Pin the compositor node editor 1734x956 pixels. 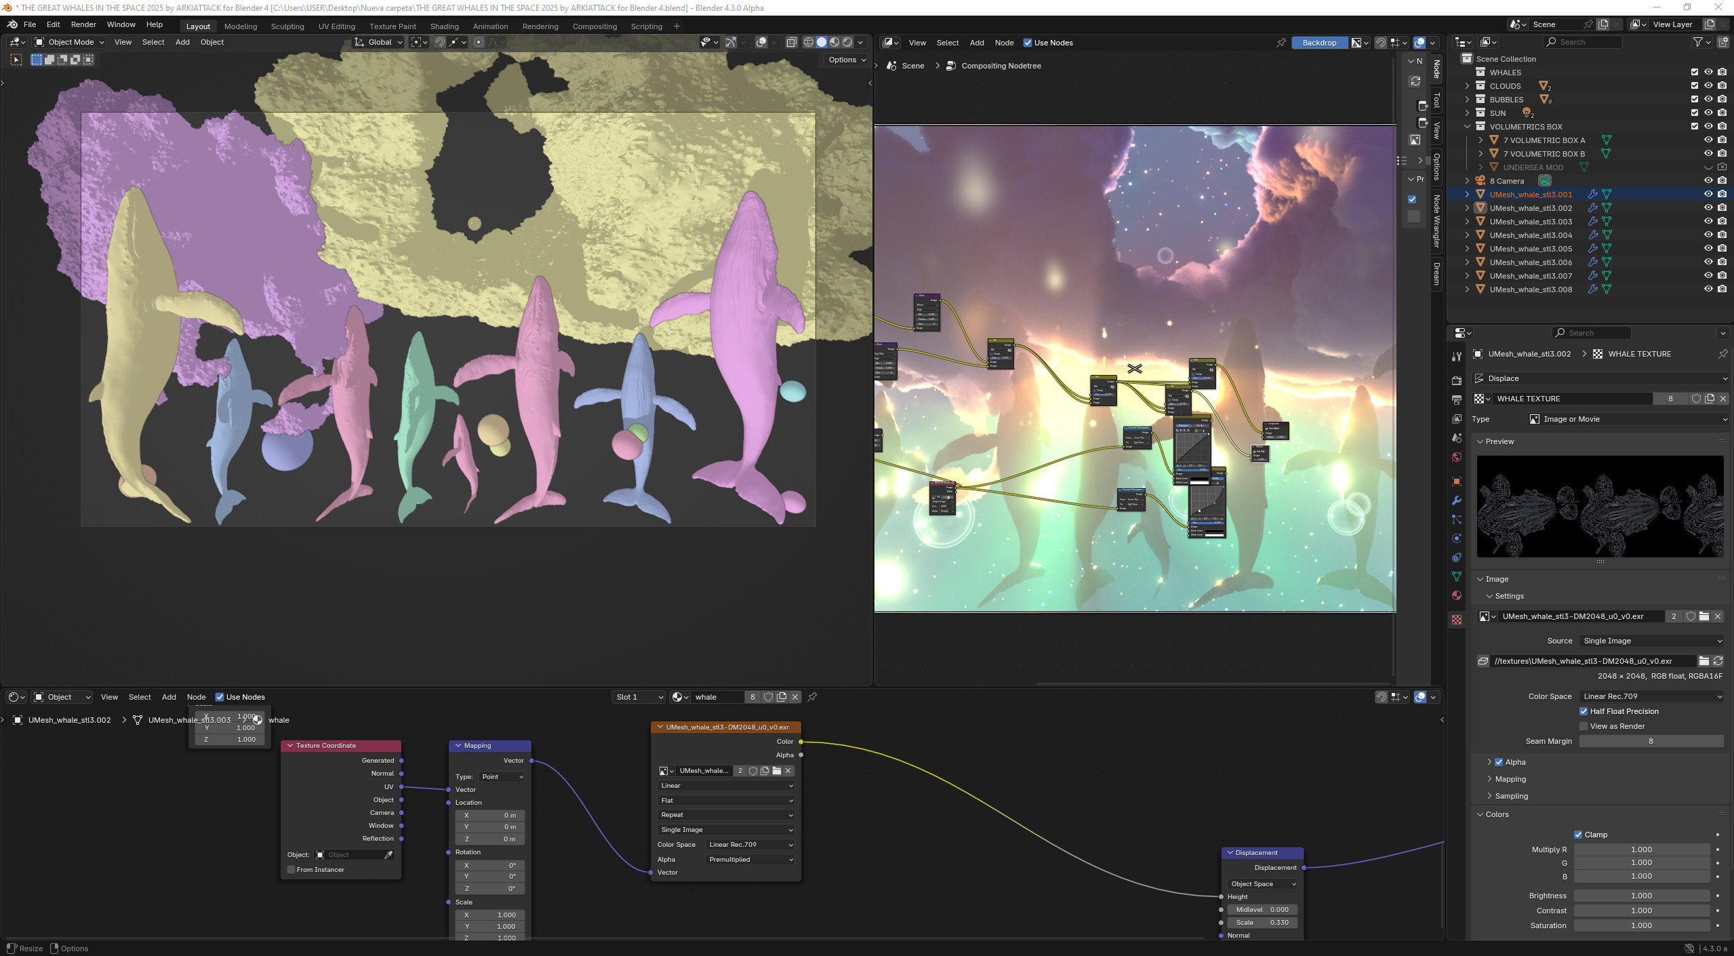[1281, 43]
